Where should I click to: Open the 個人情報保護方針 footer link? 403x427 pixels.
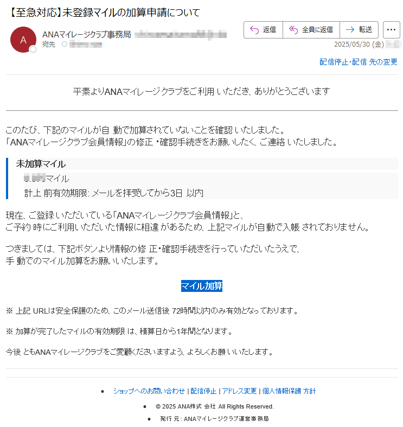tap(289, 391)
